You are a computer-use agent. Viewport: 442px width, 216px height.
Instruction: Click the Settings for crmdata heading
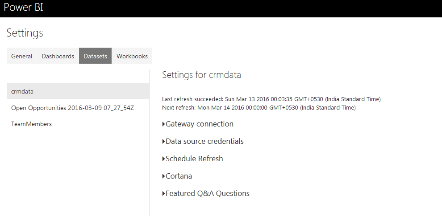pyautogui.click(x=201, y=75)
